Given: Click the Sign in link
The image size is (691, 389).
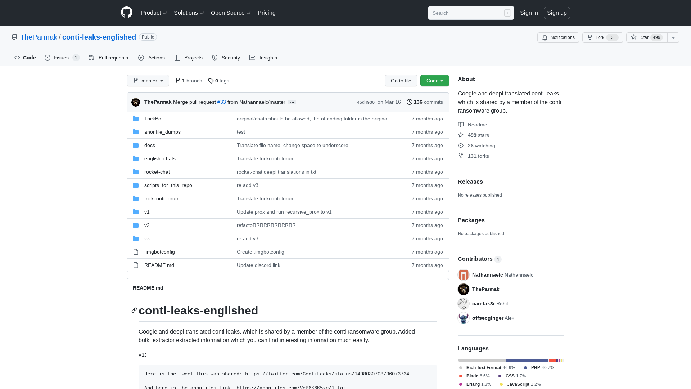Looking at the screenshot, I should pos(529,13).
